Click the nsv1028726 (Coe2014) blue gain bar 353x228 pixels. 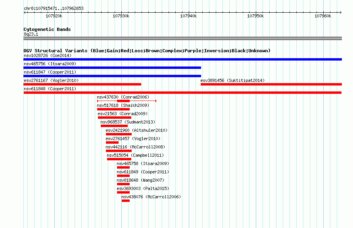182,59
